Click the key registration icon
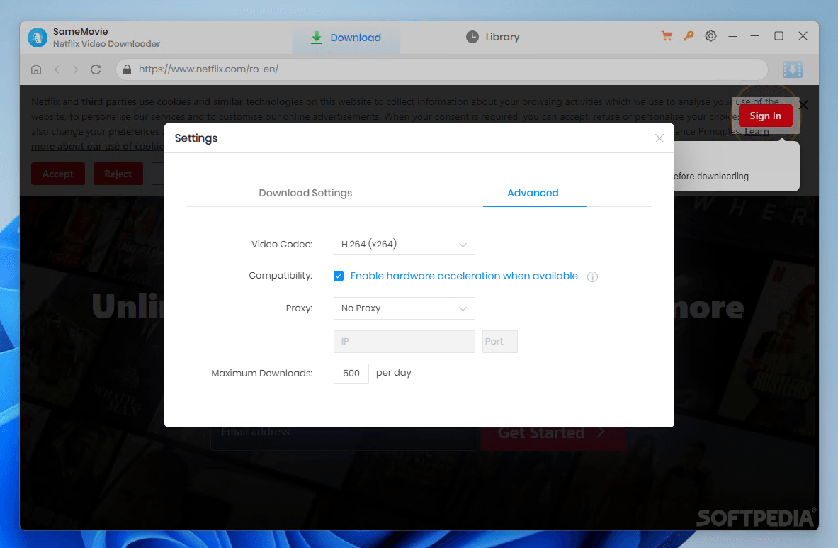 point(689,36)
